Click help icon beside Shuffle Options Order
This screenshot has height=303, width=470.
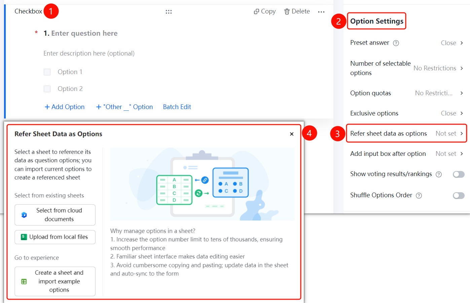(419, 196)
